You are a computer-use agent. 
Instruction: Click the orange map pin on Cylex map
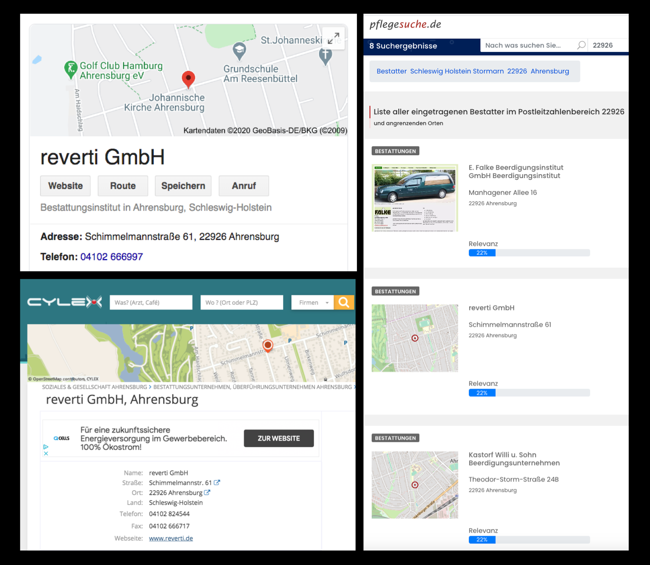(x=268, y=346)
